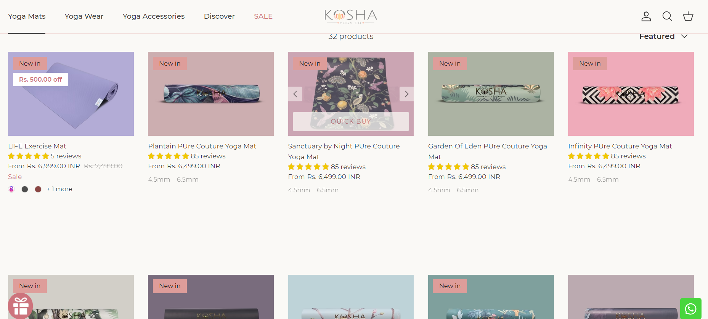Image resolution: width=708 pixels, height=319 pixels.
Task: Select the purple swatch for LIFE Exercise Mat
Action: 12,189
